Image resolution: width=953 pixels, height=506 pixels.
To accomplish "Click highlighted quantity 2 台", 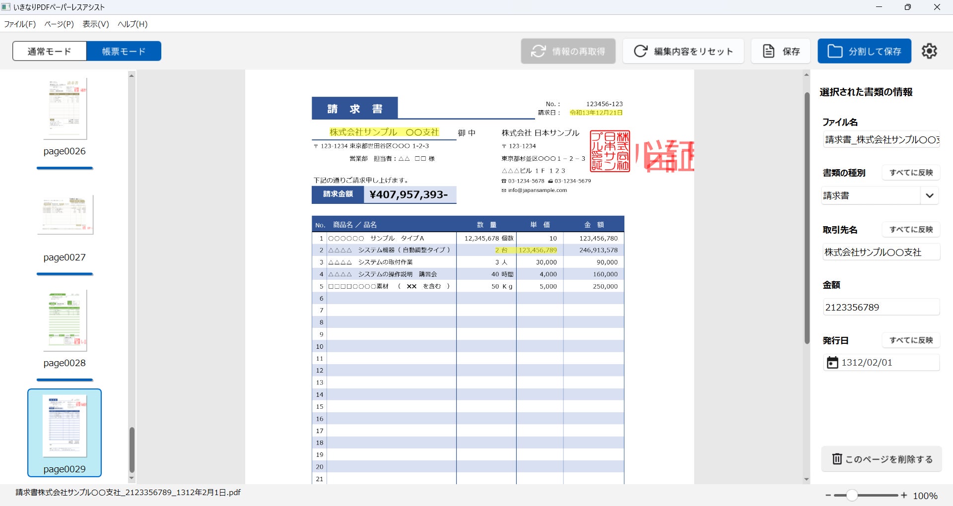I will point(501,250).
